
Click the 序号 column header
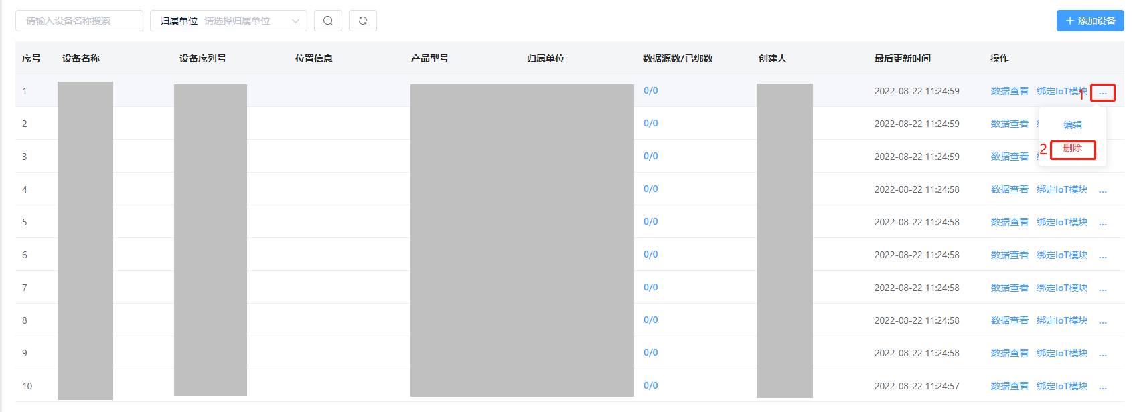click(x=31, y=58)
